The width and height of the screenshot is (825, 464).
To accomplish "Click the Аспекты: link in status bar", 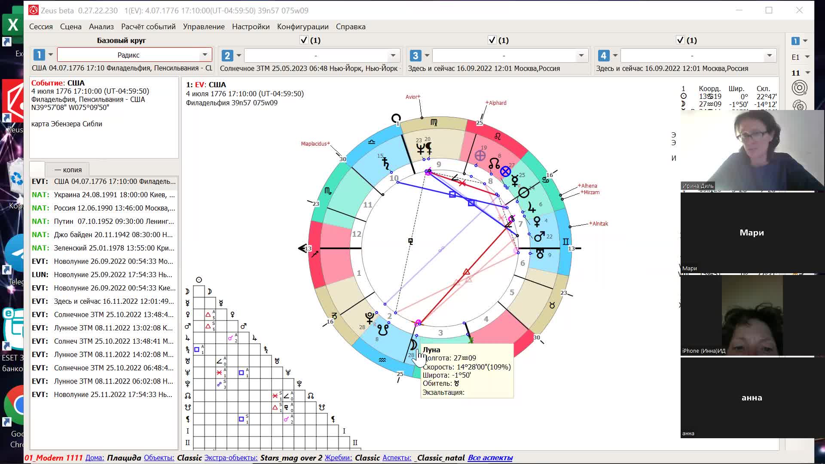I will click(397, 458).
